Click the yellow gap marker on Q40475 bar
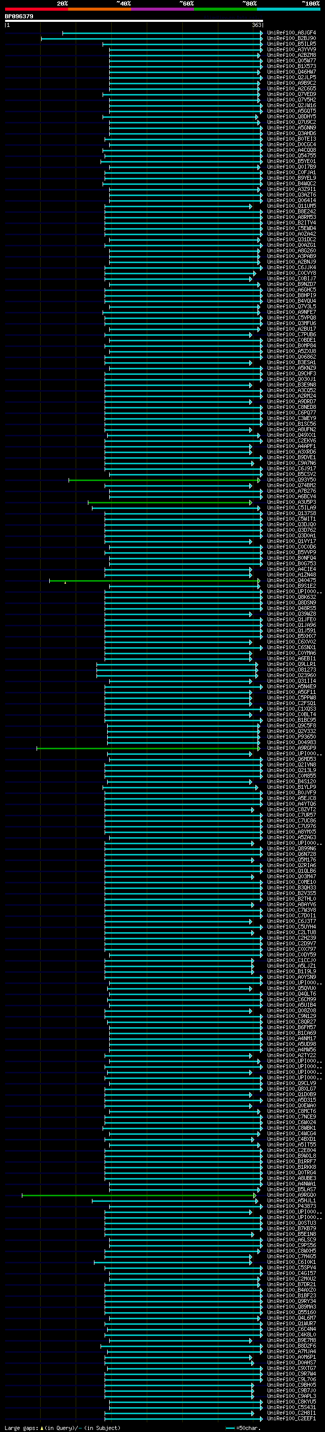Image resolution: width=325 pixels, height=1432 pixels. (66, 583)
